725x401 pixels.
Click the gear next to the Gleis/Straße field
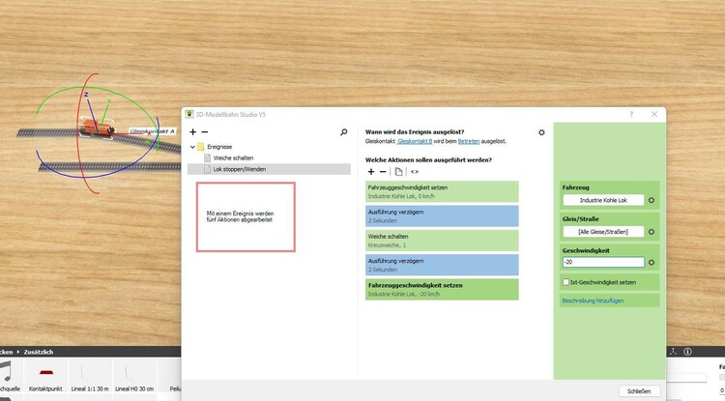[652, 232]
